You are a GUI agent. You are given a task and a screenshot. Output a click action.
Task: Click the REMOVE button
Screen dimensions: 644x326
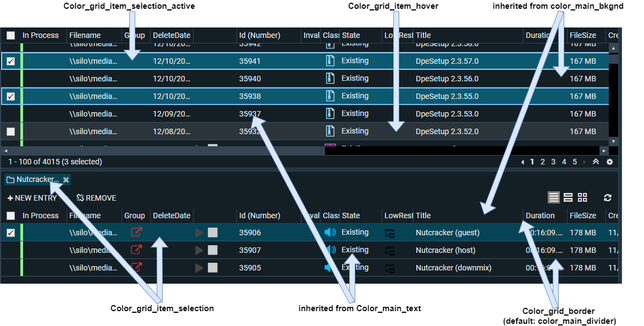point(96,198)
